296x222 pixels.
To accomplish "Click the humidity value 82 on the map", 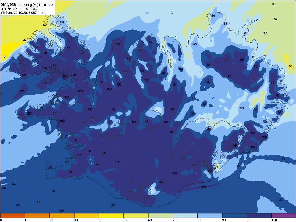I will point(246,33).
